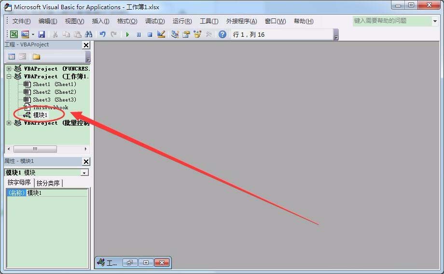Expand the VBAProject (FUNCRES) tree node

[9, 69]
